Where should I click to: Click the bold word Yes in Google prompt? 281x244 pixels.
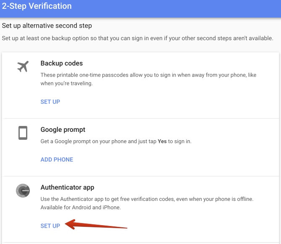162,141
